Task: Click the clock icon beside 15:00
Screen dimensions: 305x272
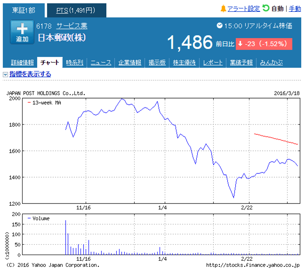Action: (x=220, y=25)
